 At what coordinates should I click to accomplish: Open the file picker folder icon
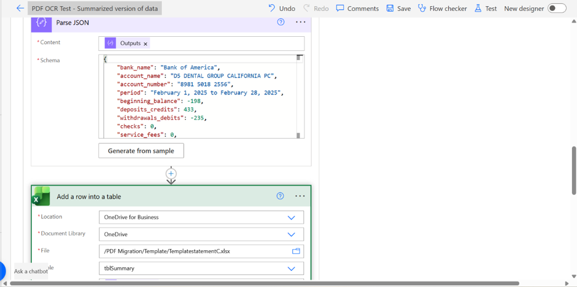[296, 251]
